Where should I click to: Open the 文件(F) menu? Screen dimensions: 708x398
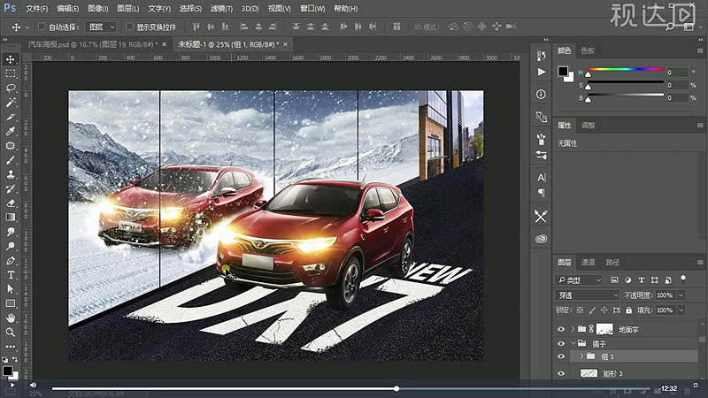pos(37,9)
